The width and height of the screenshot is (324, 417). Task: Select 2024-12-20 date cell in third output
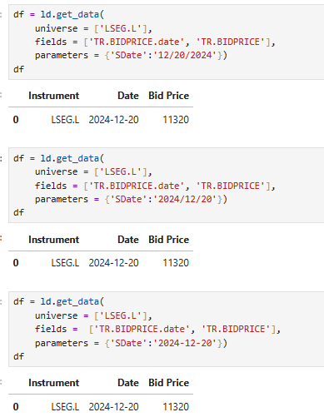coord(113,407)
